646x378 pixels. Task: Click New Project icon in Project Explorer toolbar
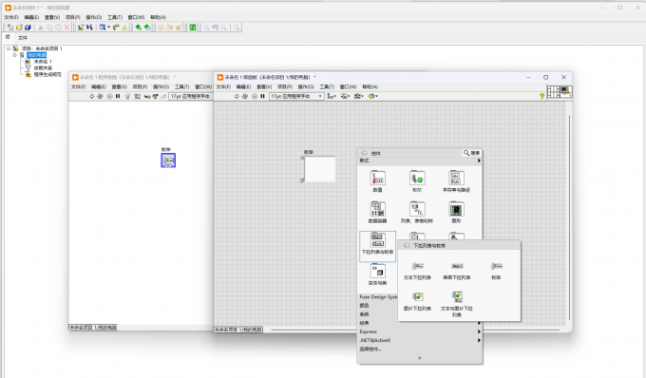point(9,28)
